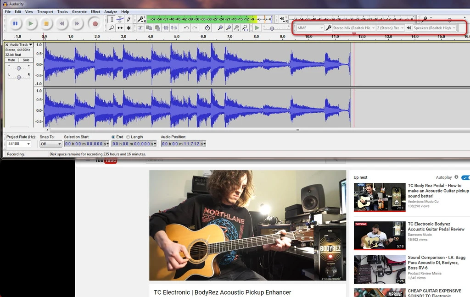The image size is (470, 297).
Task: Open the 2 (Stereo) recording channels dropdown
Action: coord(390,28)
